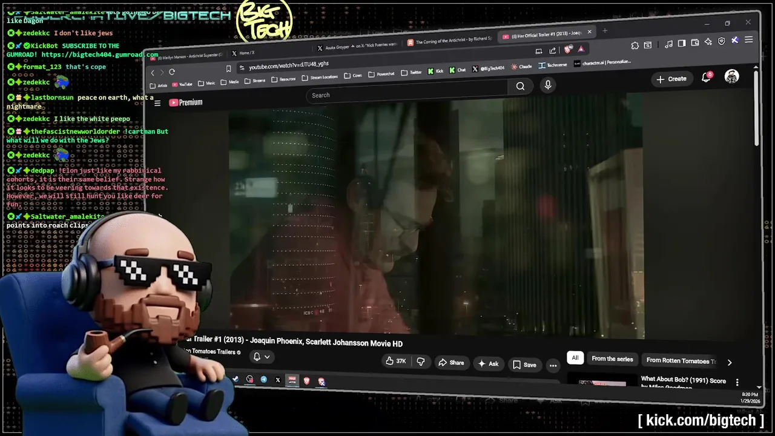The width and height of the screenshot is (775, 436).
Task: Switch to The Coming of the Antichrist tab
Action: coord(450,41)
